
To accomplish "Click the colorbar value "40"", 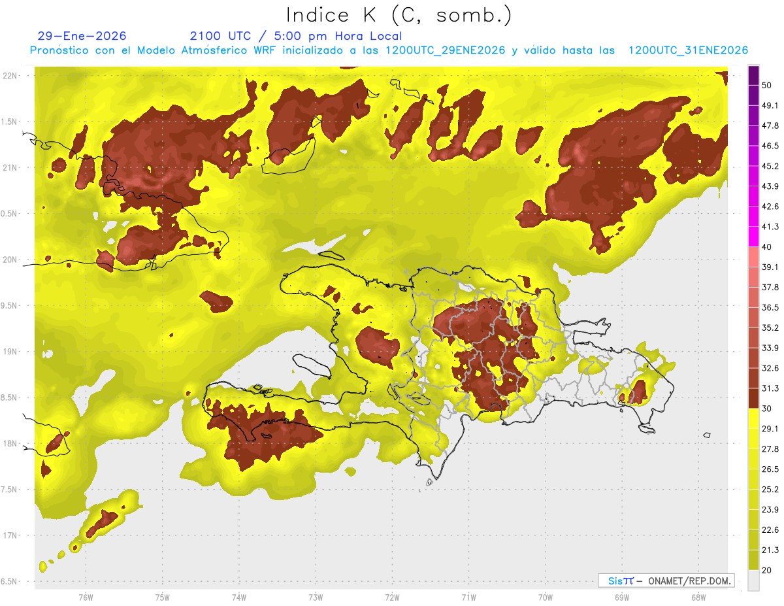I will point(766,247).
